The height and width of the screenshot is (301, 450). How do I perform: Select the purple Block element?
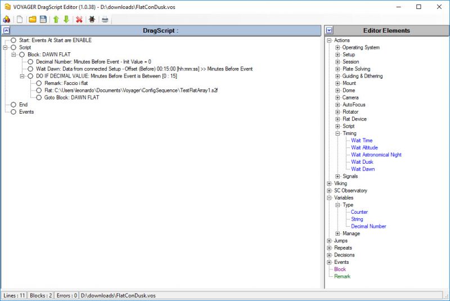click(x=340, y=269)
